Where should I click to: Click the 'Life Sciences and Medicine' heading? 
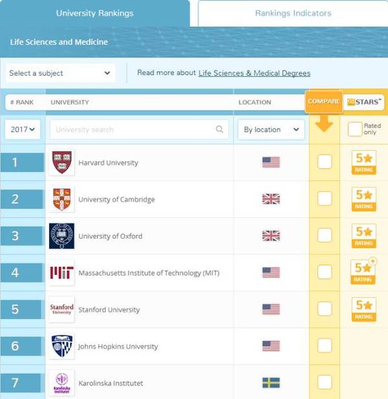pos(59,42)
